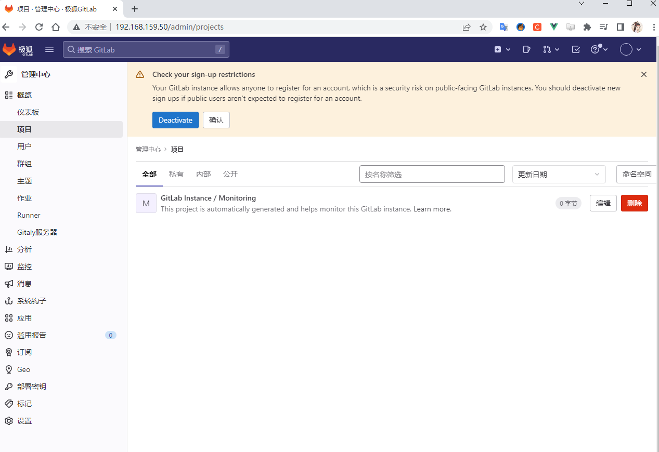Image resolution: width=659 pixels, height=452 pixels.
Task: Open the Google Translate extension icon
Action: tap(503, 27)
